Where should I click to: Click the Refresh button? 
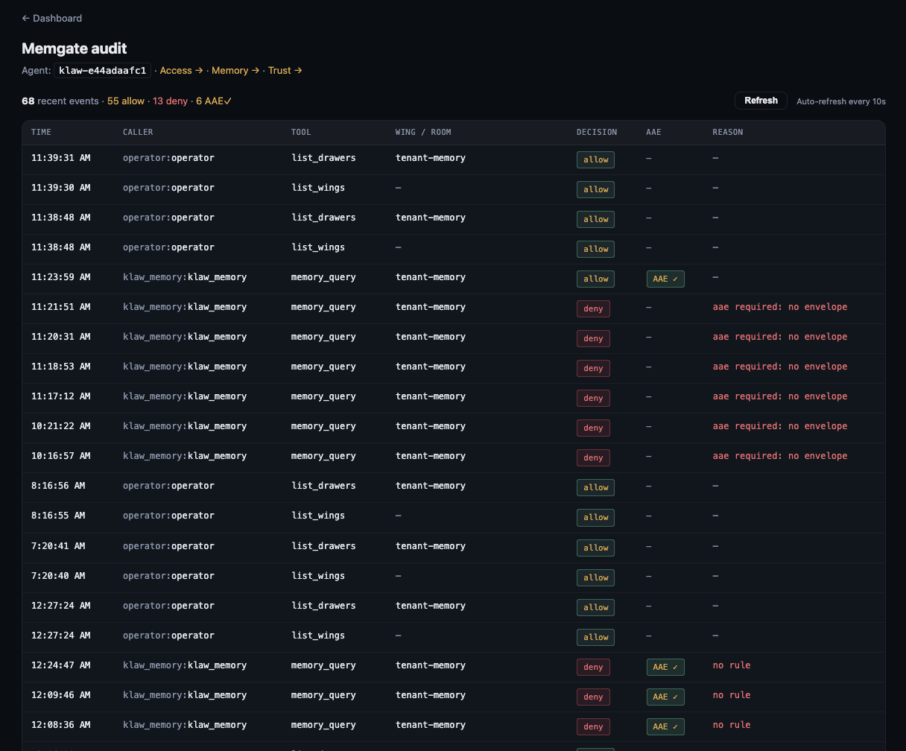point(761,100)
